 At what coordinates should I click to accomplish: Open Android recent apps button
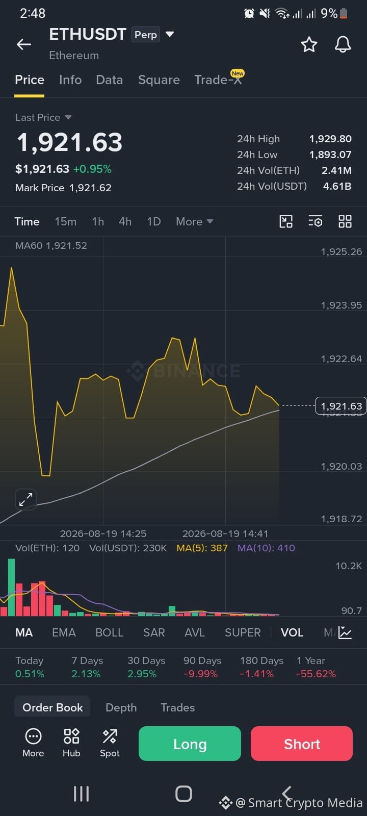pyautogui.click(x=81, y=794)
